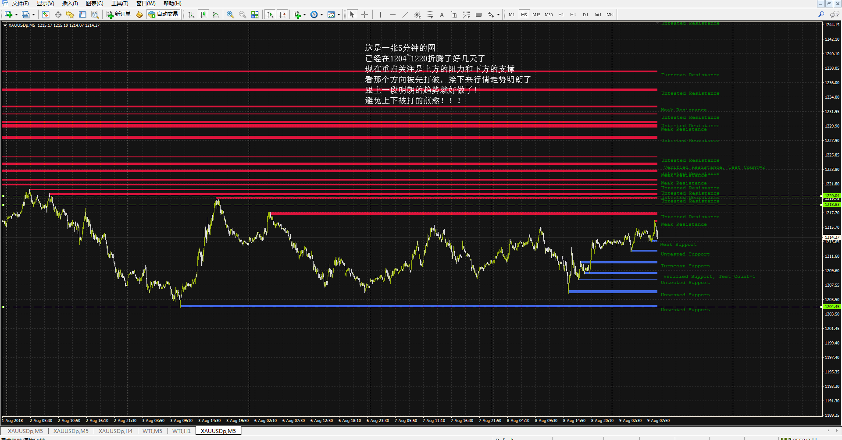Select the crosshair cursor tool
Screen dimensions: 842x440
(x=364, y=14)
